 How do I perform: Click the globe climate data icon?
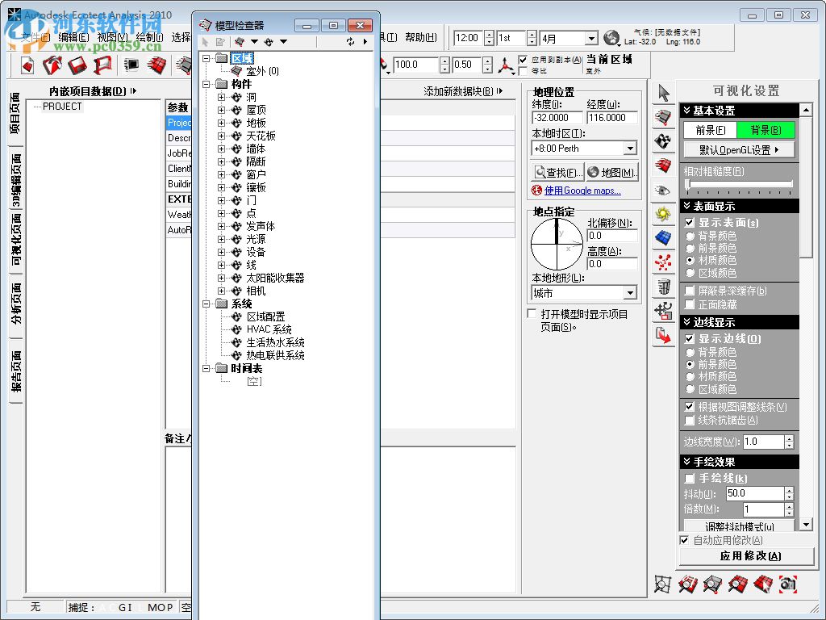click(612, 38)
